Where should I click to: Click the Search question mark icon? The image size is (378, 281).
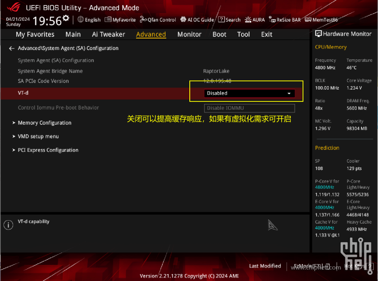221,20
